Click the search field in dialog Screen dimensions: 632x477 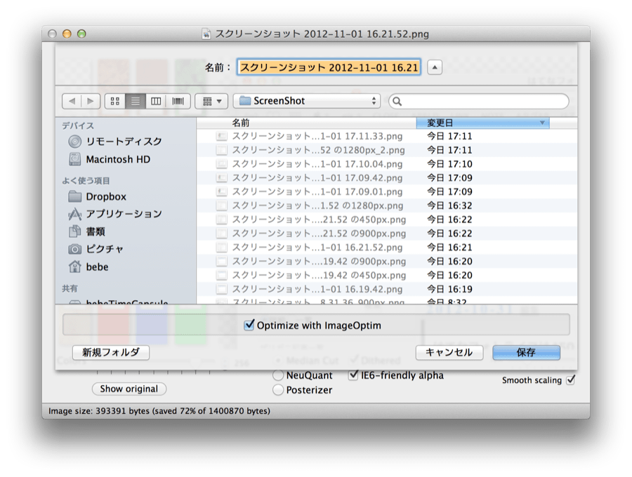tap(479, 102)
